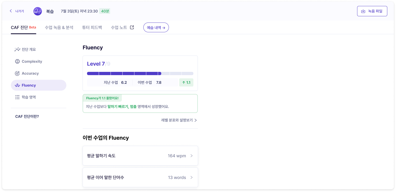Click the 이번 수업 7.8 score
The image size is (396, 192).
tap(150, 82)
